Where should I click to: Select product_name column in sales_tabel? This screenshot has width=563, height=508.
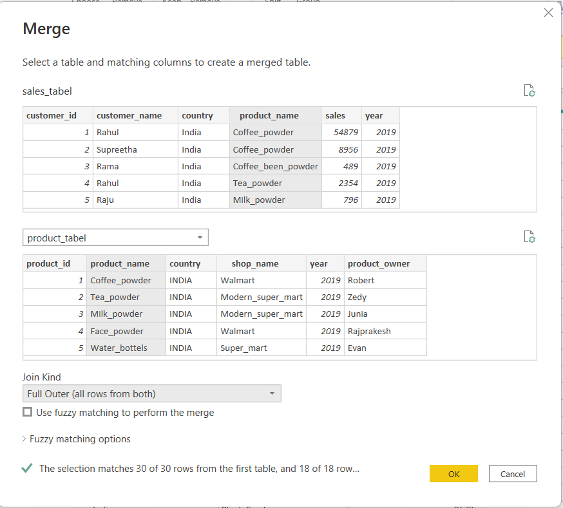[x=269, y=116]
